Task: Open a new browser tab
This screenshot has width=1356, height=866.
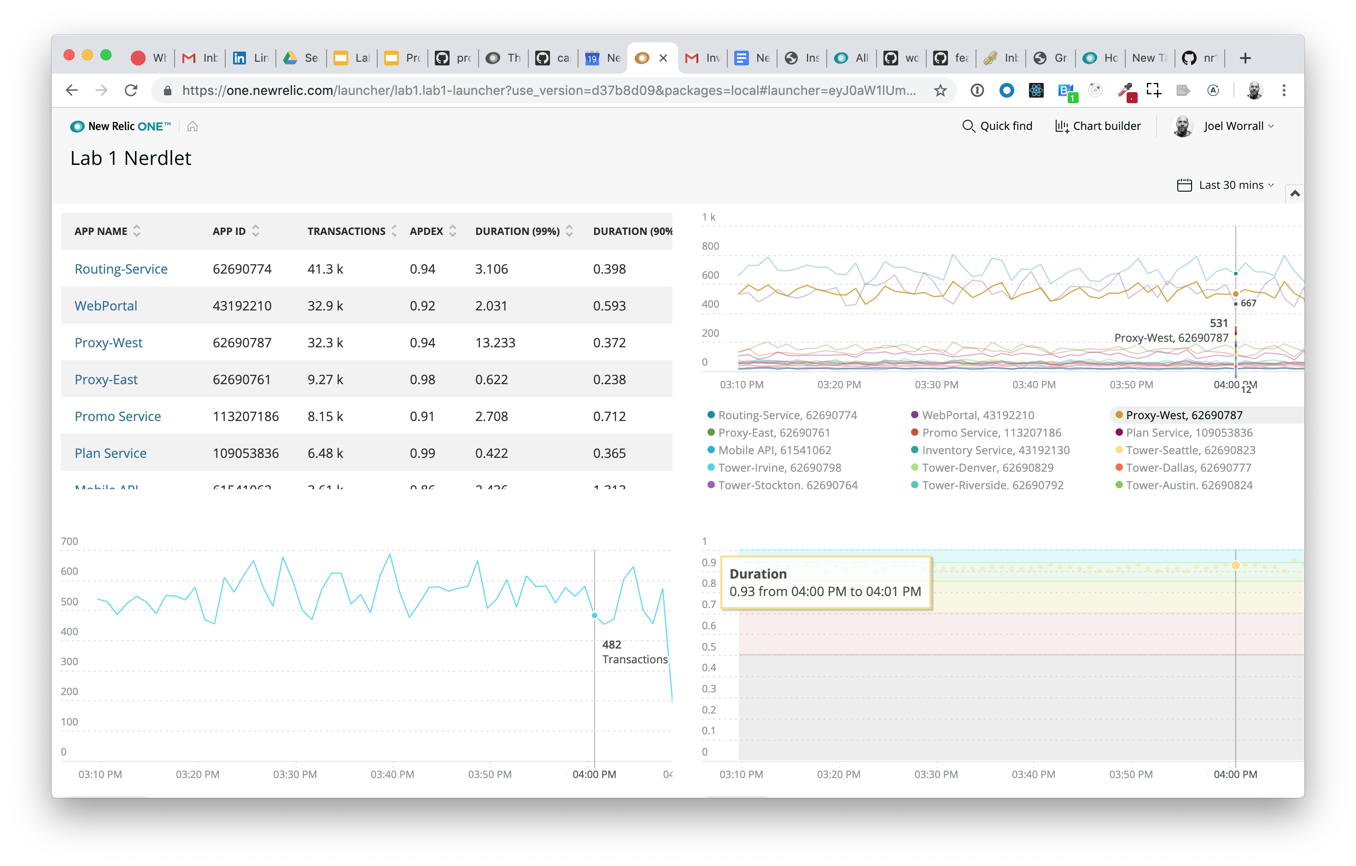Action: tap(1245, 58)
